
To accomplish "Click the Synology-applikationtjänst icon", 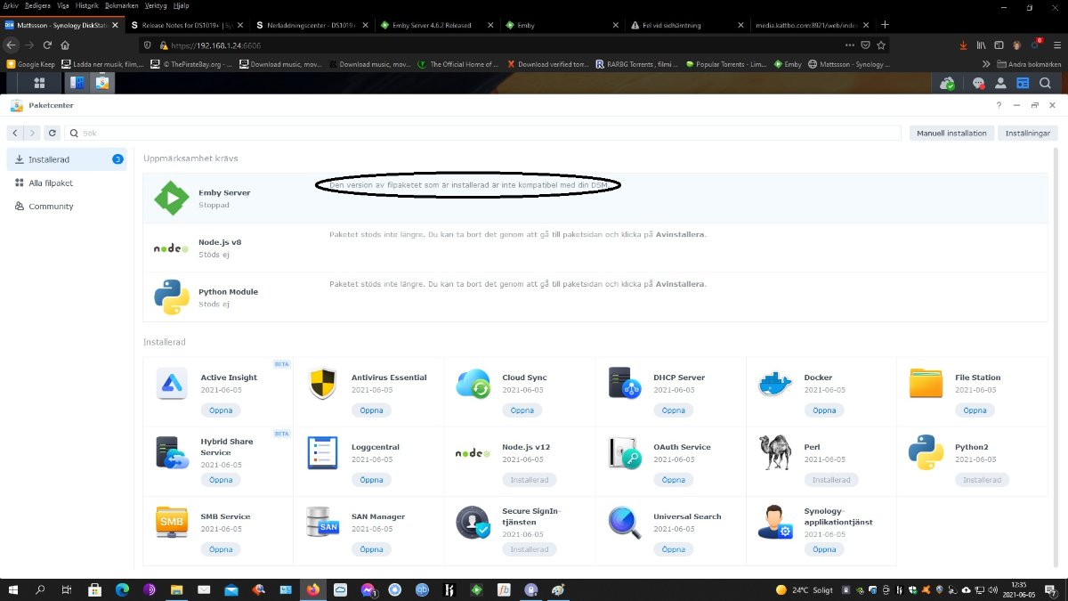I will [775, 523].
